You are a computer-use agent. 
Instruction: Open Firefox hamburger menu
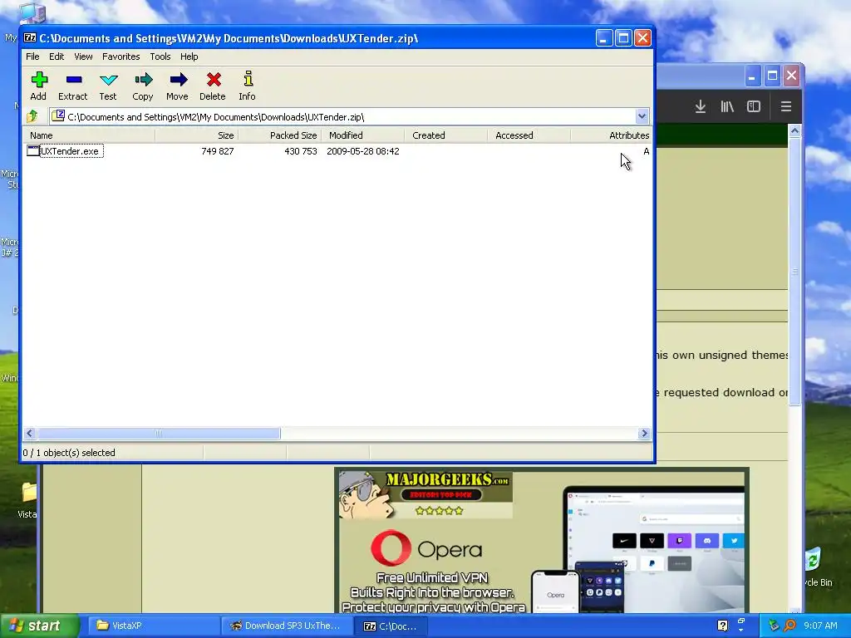point(785,106)
